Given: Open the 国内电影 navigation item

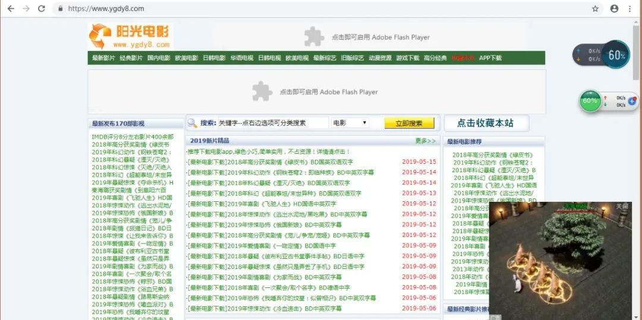Looking at the screenshot, I should pyautogui.click(x=159, y=58).
